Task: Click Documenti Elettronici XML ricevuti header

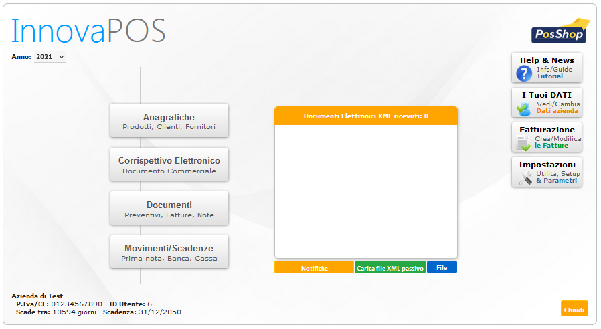Action: [x=365, y=116]
